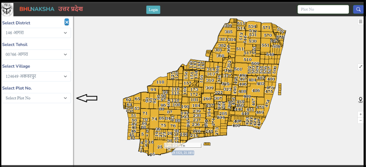
Task: Open the Select District dropdown
Action: tap(36, 33)
